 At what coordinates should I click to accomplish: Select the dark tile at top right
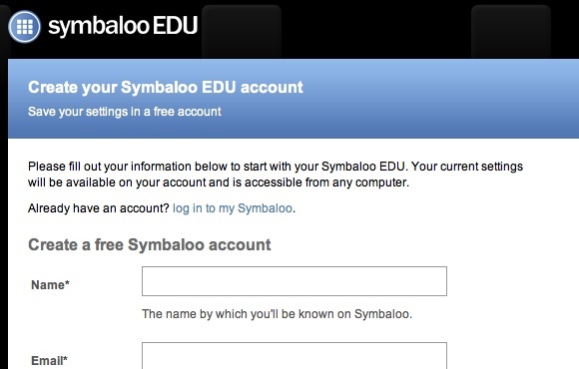coord(511,32)
